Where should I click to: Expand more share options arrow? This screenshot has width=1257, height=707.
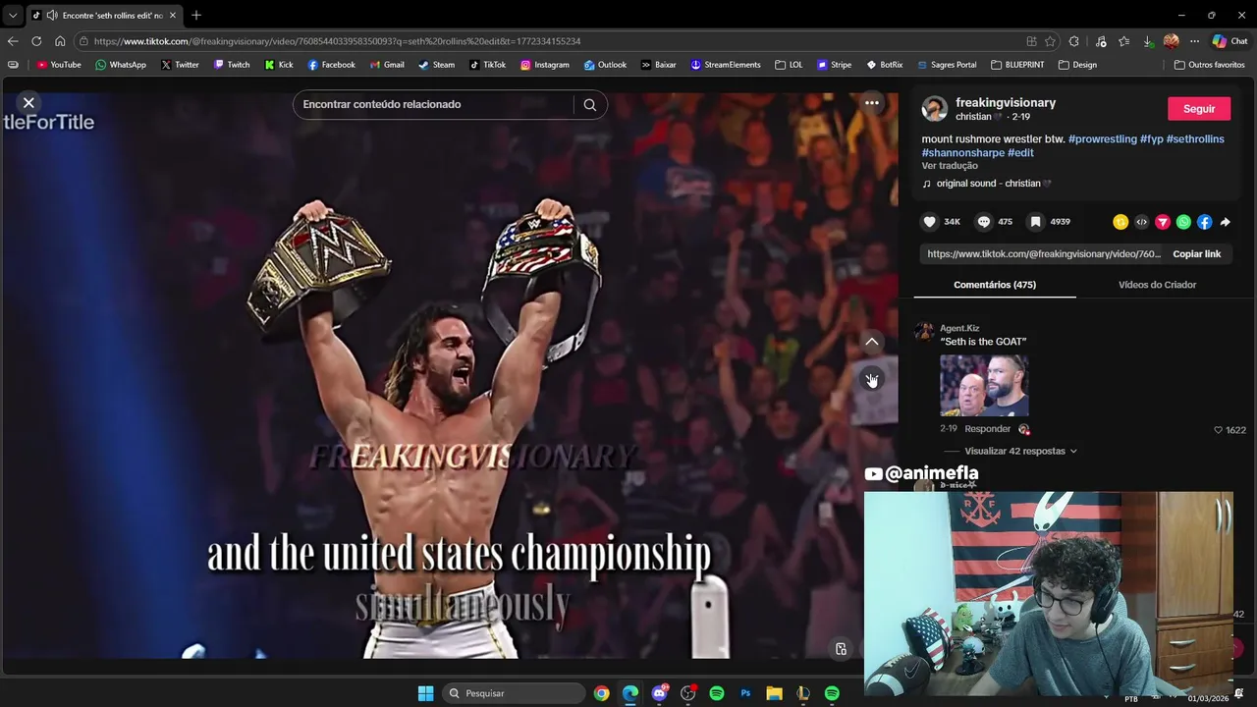click(x=1226, y=222)
